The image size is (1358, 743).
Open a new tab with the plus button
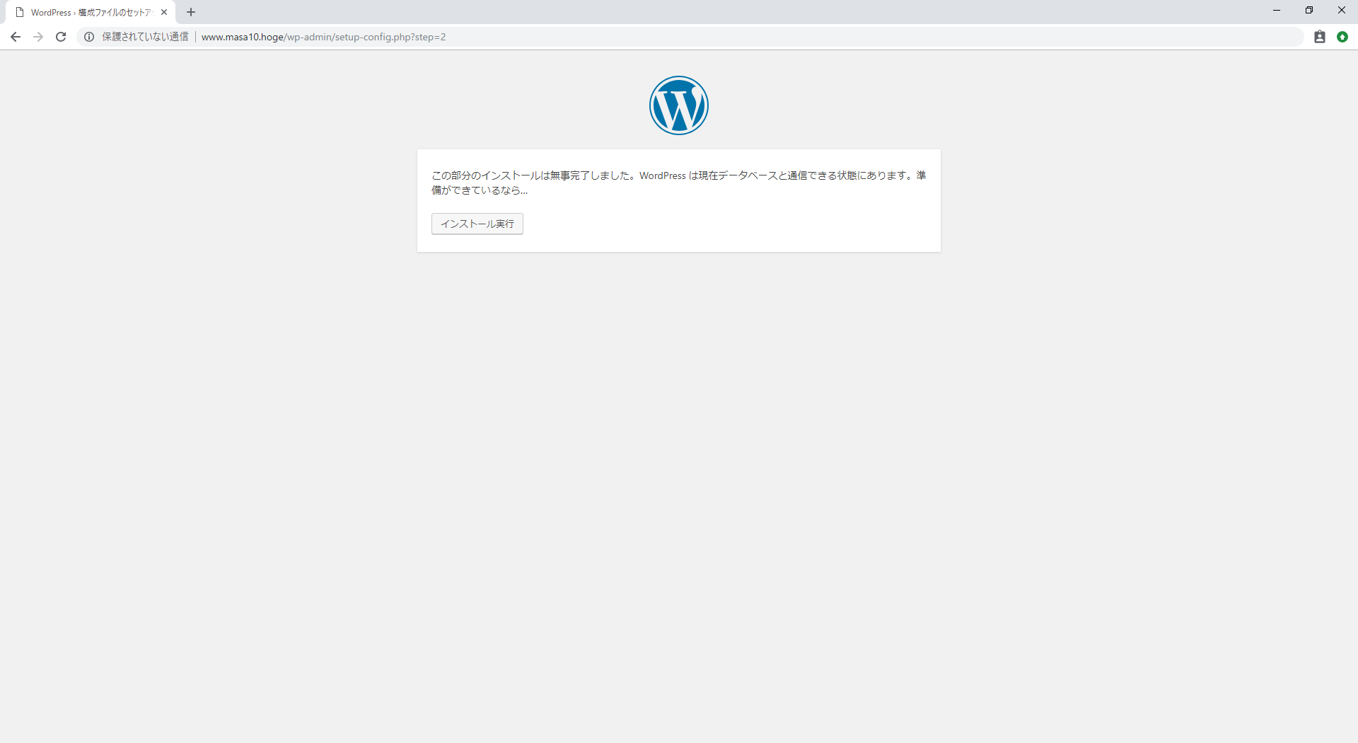tap(191, 12)
